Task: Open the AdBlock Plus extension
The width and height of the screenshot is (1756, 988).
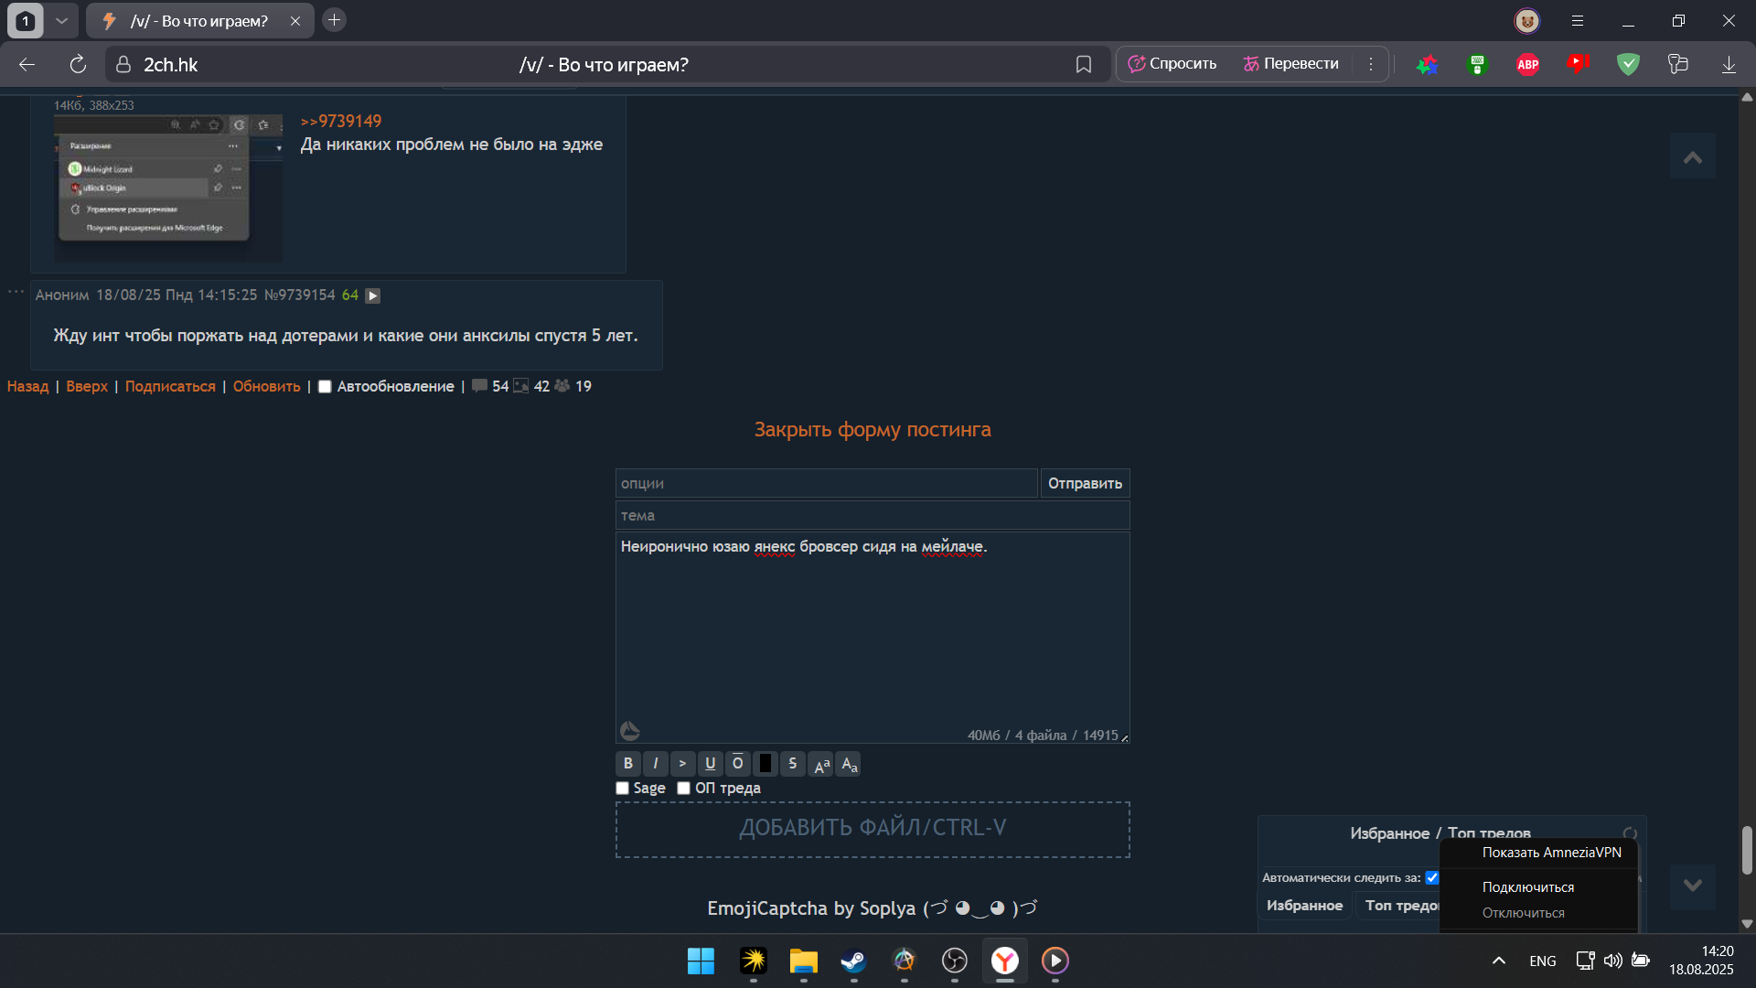Action: 1527,64
